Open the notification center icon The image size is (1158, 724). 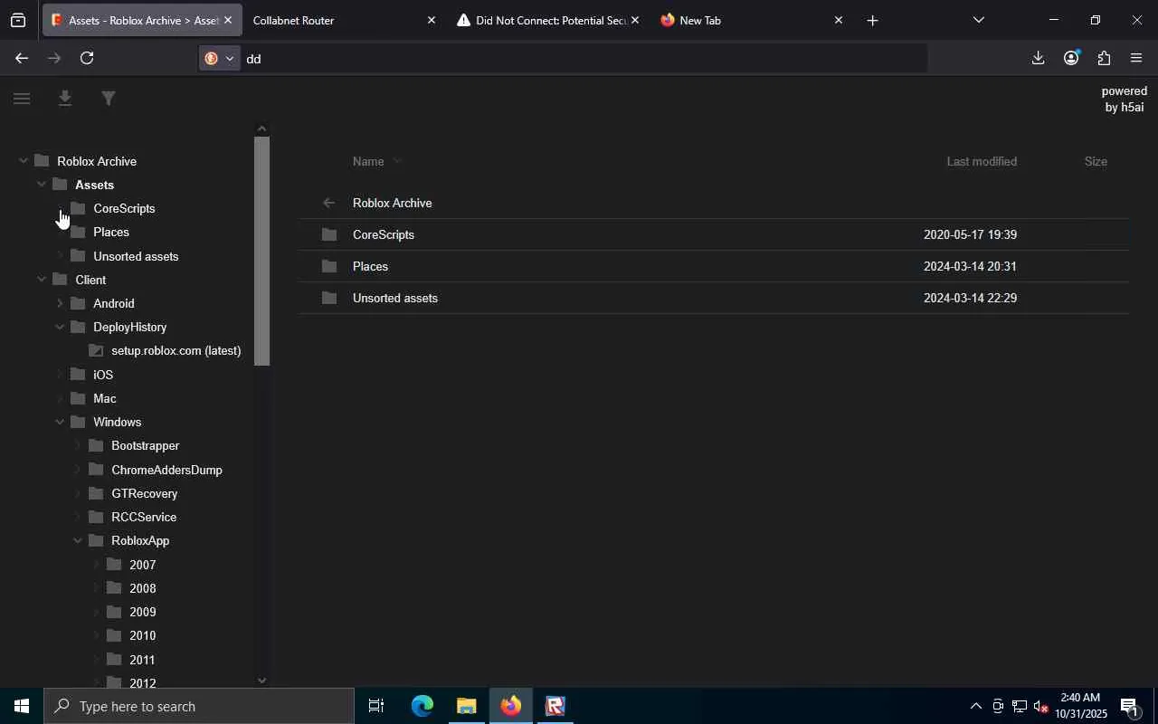[1129, 706]
